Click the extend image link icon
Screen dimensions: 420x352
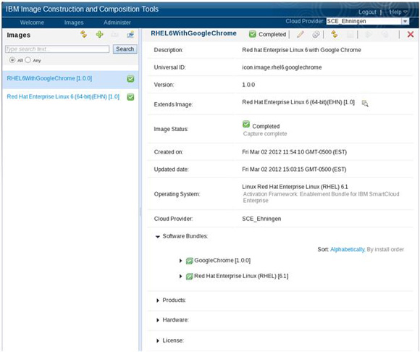pyautogui.click(x=316, y=34)
